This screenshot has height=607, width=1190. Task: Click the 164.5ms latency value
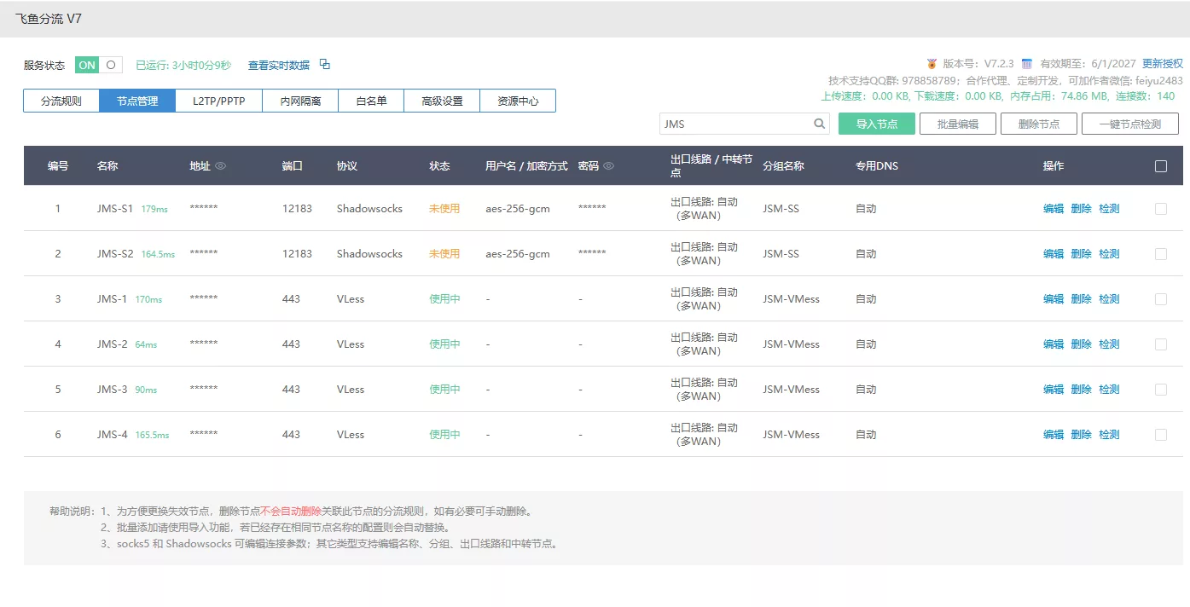tap(158, 254)
